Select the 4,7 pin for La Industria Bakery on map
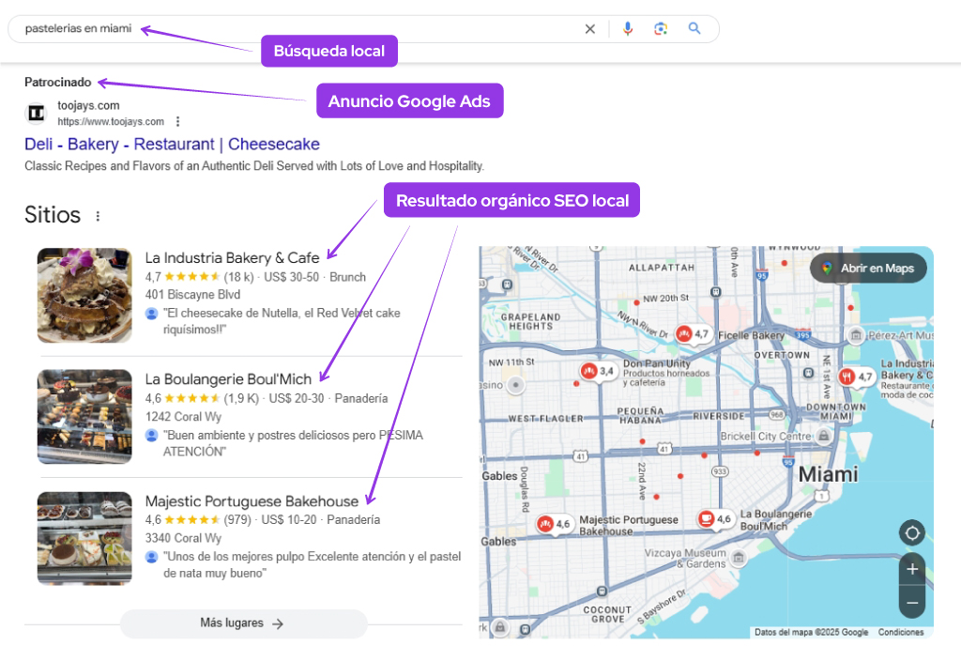Image resolution: width=961 pixels, height=646 pixels. (x=856, y=377)
